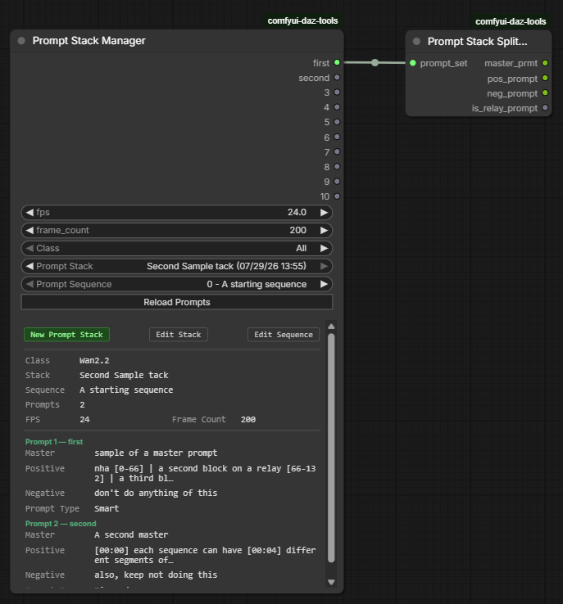Open the Prompt Sequence combo '0 - A starting sequence'
This screenshot has width=563, height=604.
coord(177,284)
